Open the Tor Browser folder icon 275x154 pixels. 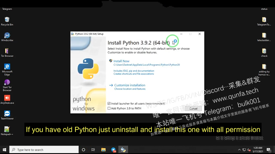[7, 53]
